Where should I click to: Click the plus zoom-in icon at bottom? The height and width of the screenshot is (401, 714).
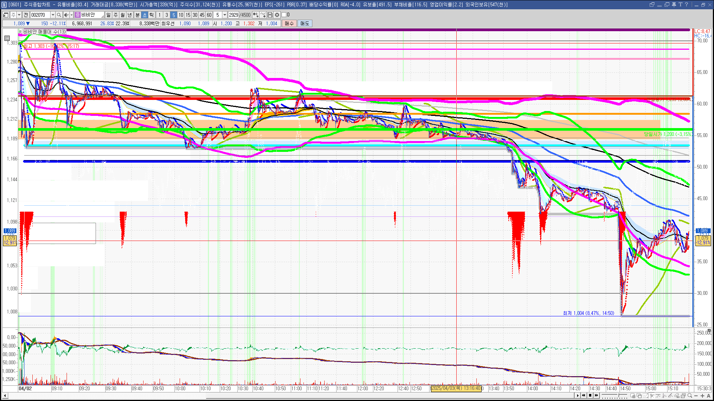pyautogui.click(x=702, y=395)
